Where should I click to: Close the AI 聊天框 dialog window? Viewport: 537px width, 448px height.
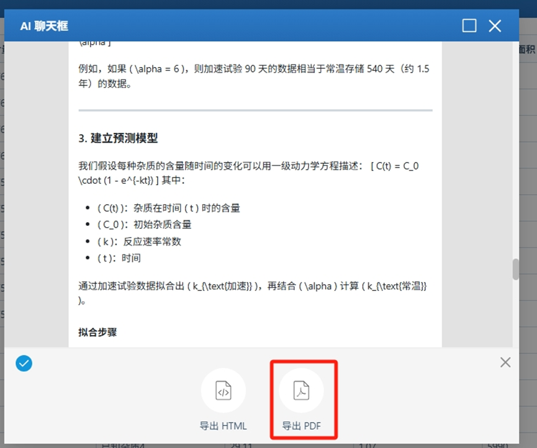pyautogui.click(x=495, y=25)
